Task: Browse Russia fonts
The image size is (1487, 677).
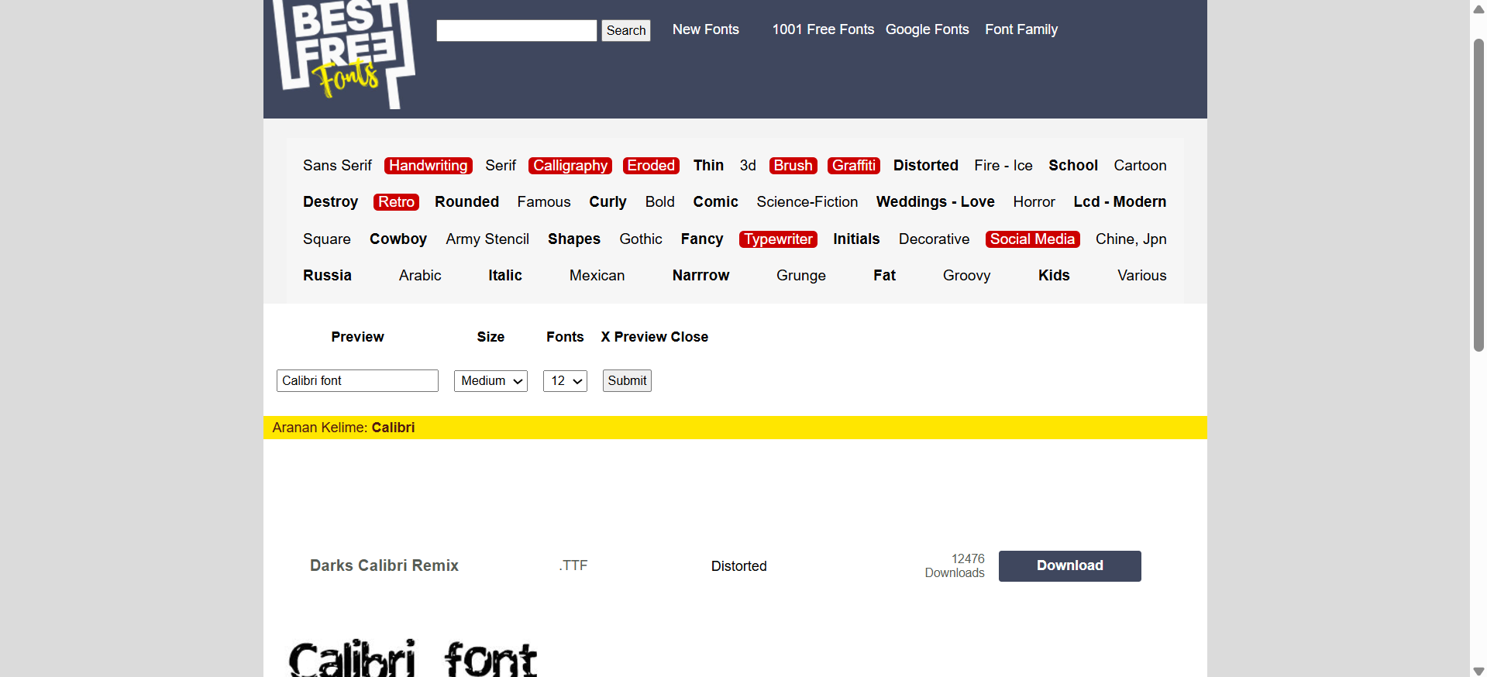Action: click(327, 276)
